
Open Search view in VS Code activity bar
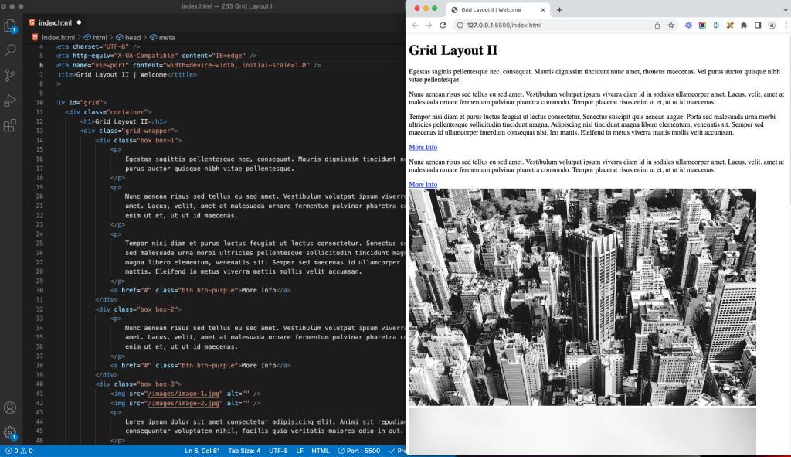[10, 50]
